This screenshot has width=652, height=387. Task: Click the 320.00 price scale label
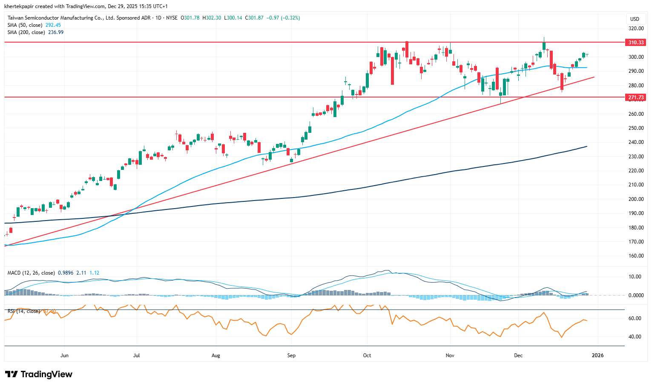636,29
